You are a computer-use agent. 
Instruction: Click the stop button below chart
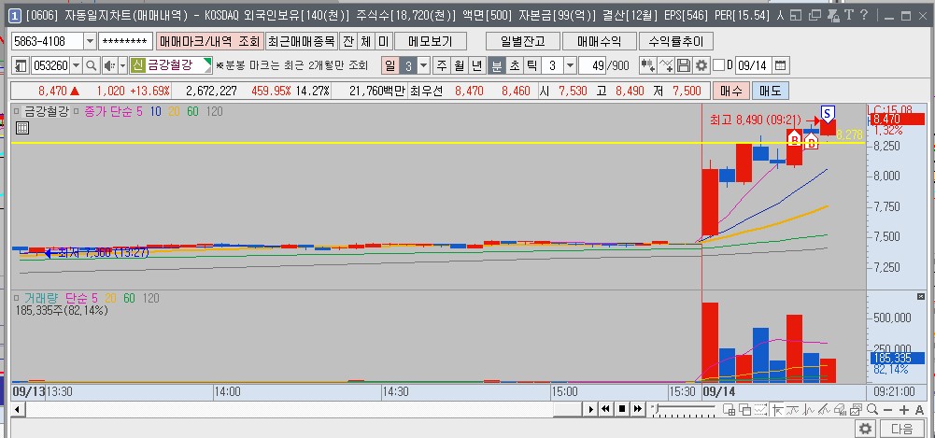pos(622,409)
